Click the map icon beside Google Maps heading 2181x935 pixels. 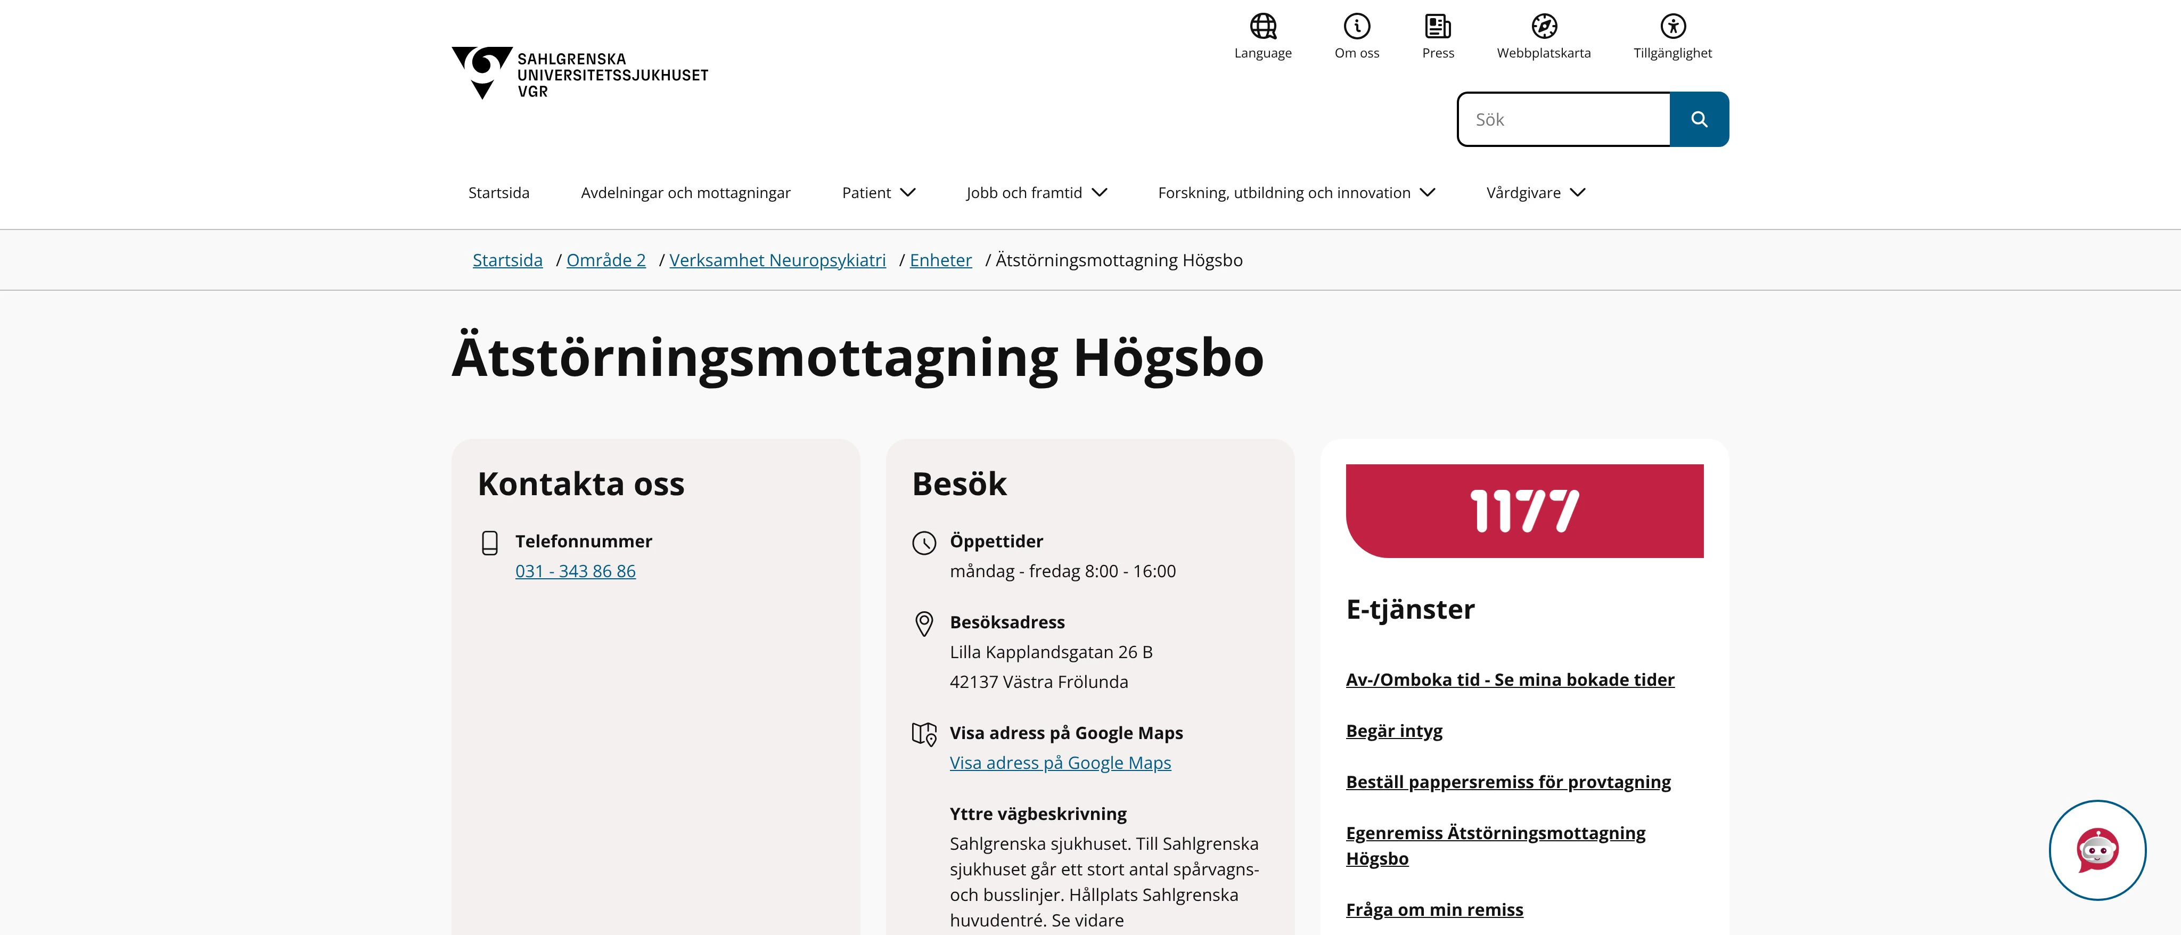(924, 734)
